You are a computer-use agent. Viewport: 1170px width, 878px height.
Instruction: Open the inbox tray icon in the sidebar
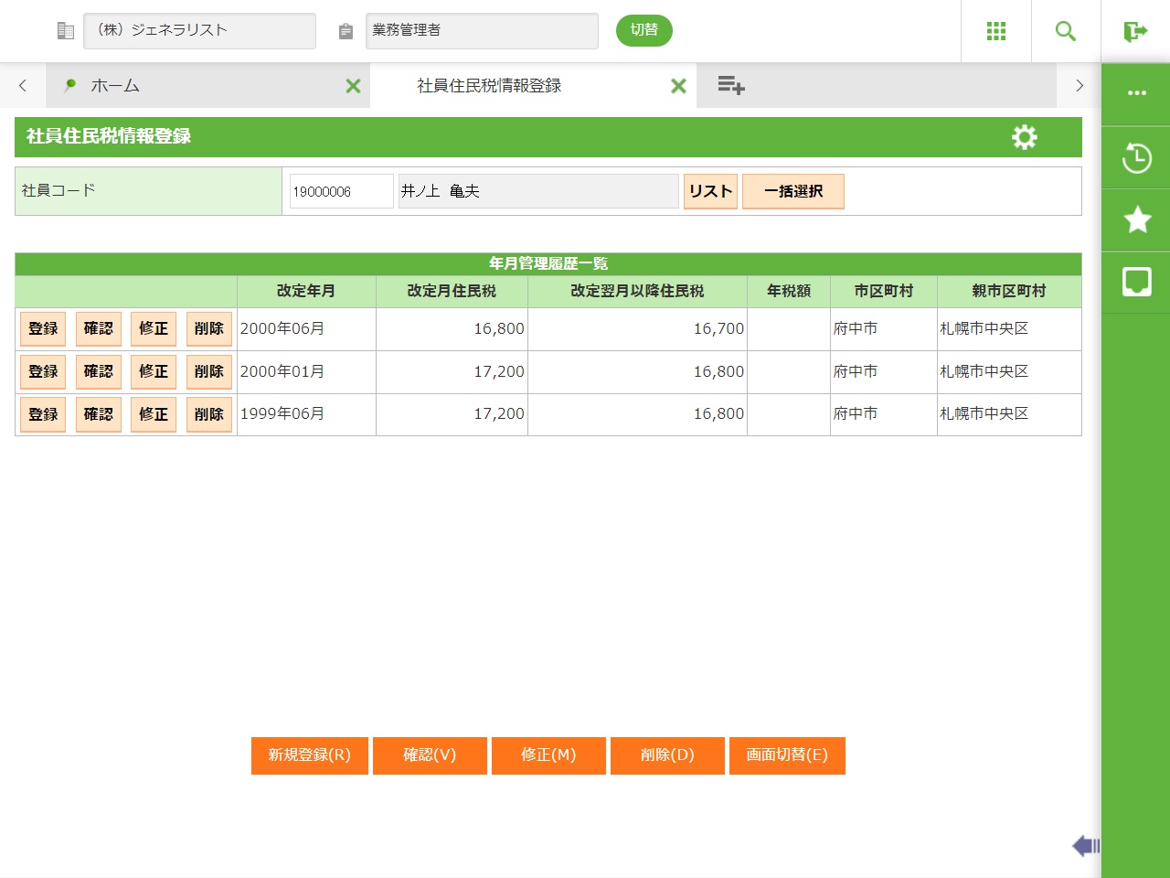click(1136, 282)
